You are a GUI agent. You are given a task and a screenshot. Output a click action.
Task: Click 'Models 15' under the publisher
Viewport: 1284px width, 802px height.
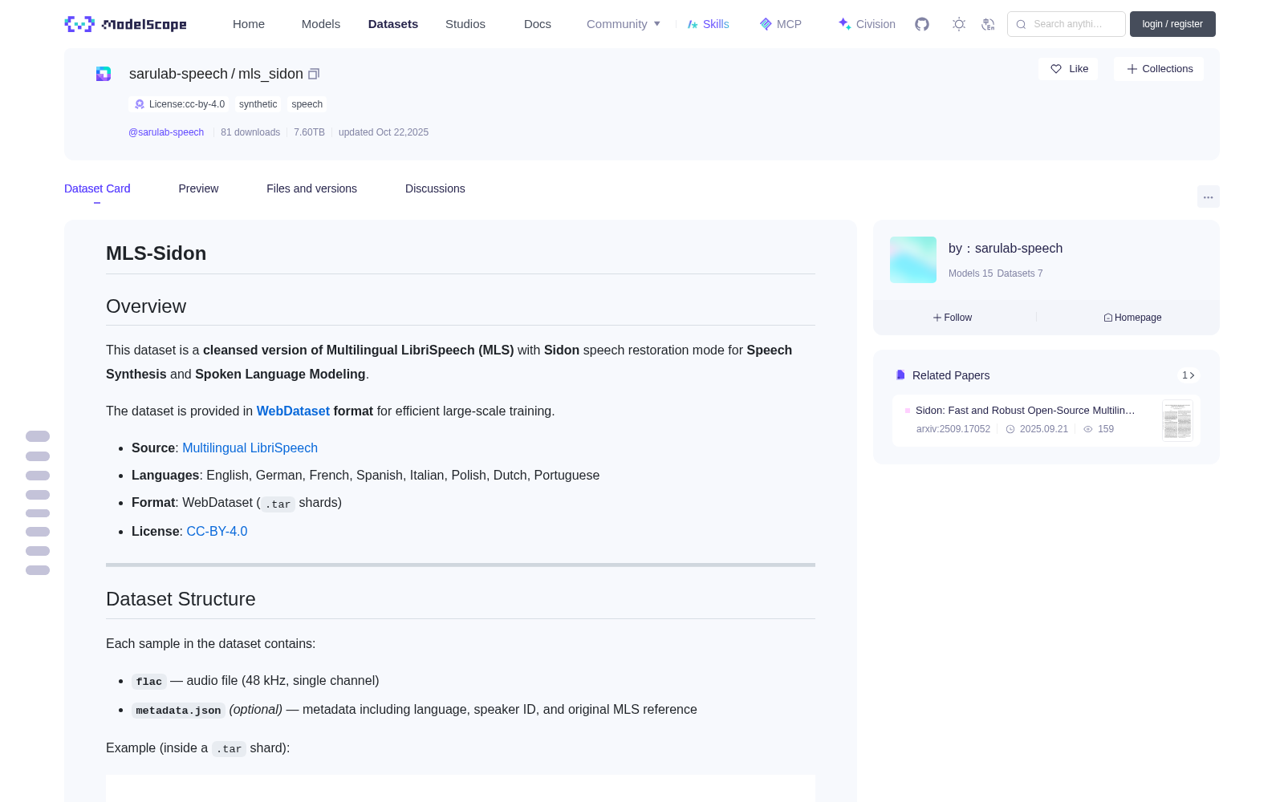click(x=970, y=273)
